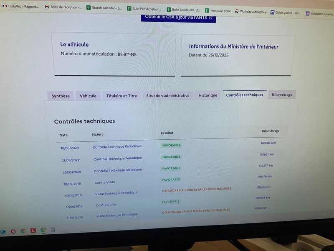Open the Guide qualité bookmark
This screenshot has width=334, height=251.
tap(286, 13)
